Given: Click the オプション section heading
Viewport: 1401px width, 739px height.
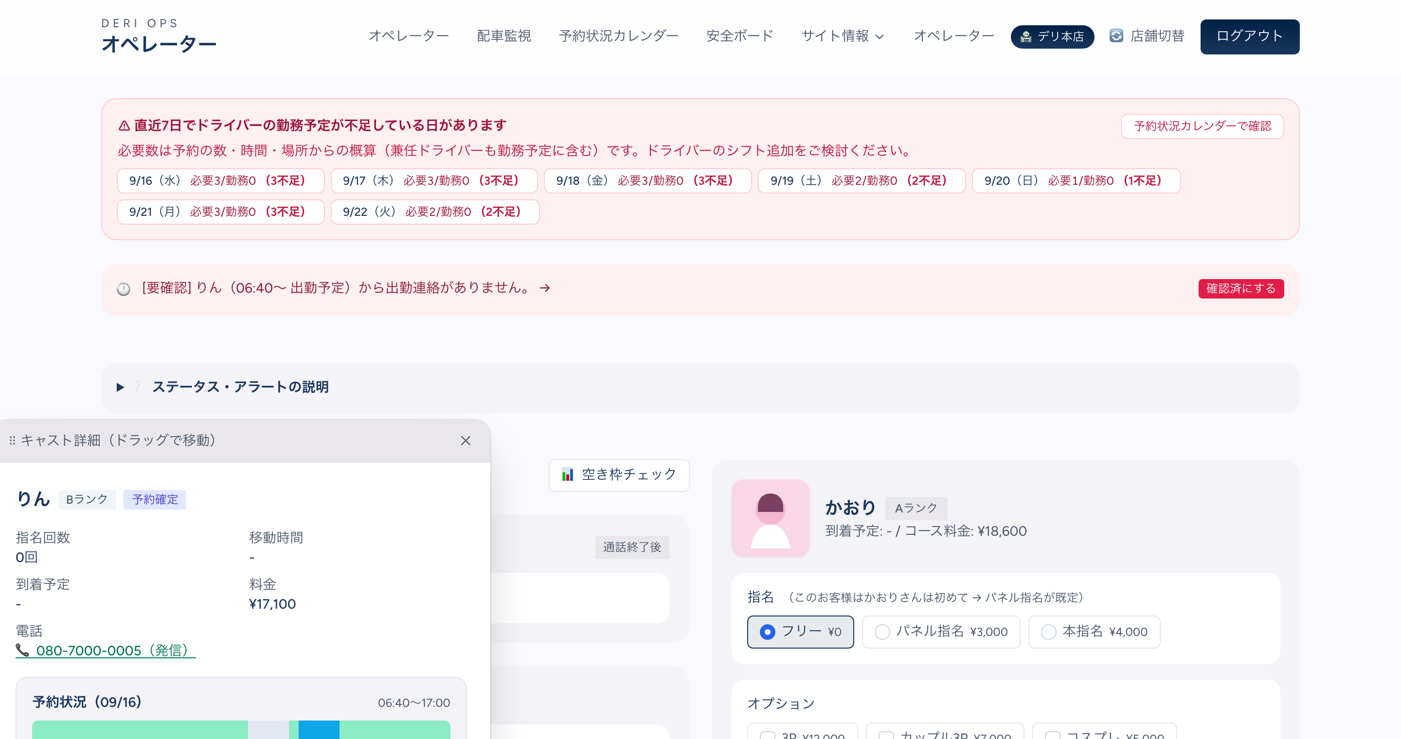Looking at the screenshot, I should (781, 704).
